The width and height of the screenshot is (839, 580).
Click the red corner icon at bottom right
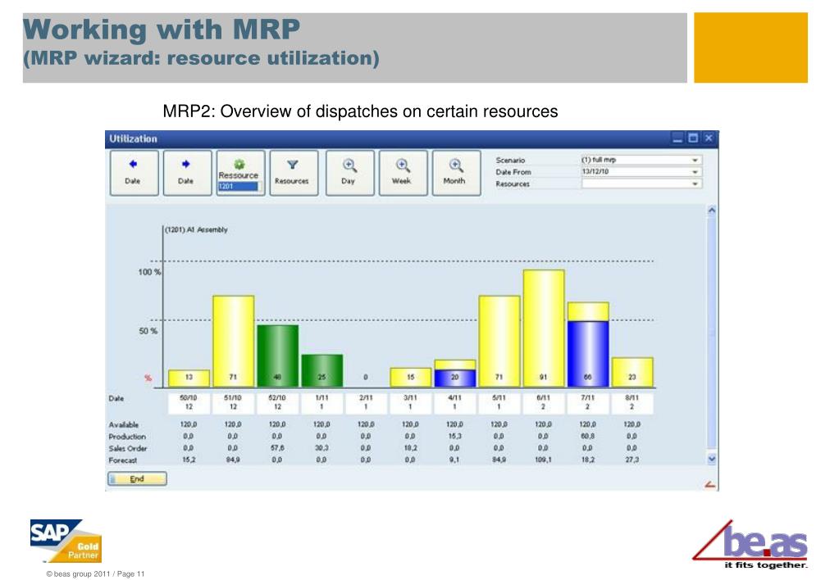(x=710, y=485)
